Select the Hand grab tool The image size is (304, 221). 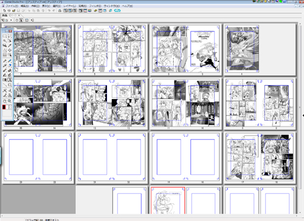coord(5,101)
